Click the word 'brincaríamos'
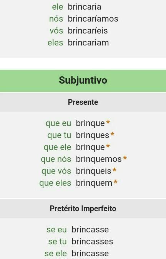Image resolution: width=166 pixels, height=259 pixels. click(93, 18)
